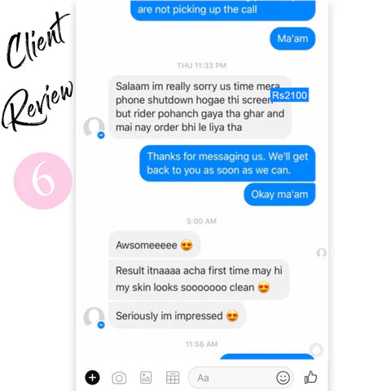Tap the camera icon
Viewport: 391px width, 391px height.
click(x=119, y=378)
